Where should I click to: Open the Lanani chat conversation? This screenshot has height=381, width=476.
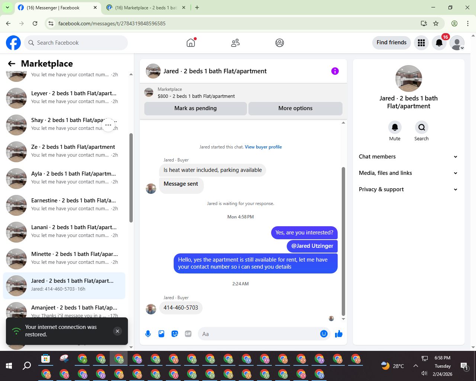(64, 232)
